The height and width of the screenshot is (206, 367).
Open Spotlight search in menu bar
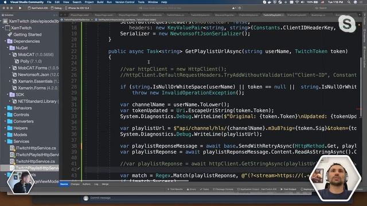(x=349, y=2)
